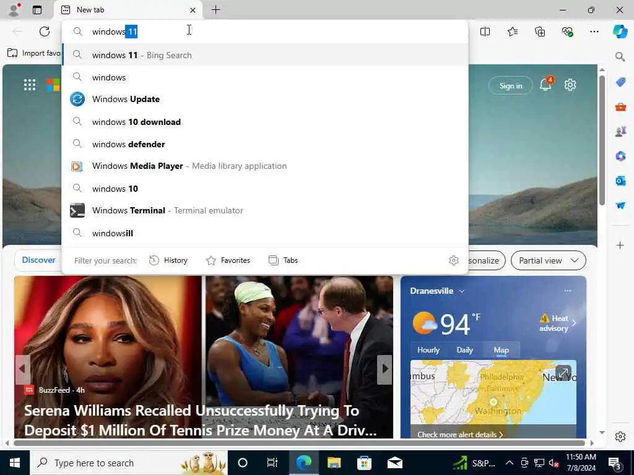The width and height of the screenshot is (634, 475).
Task: Choose the 'windows' search suggestion
Action: (x=265, y=77)
